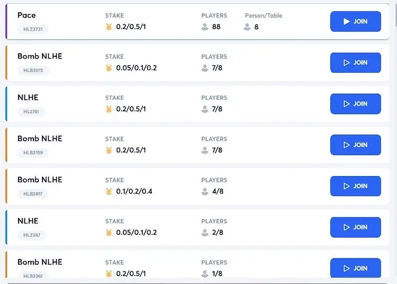Viewport: 397px width, 284px height.
Task: Join Bomb NLHE table HLB2817
Action: click(x=356, y=186)
